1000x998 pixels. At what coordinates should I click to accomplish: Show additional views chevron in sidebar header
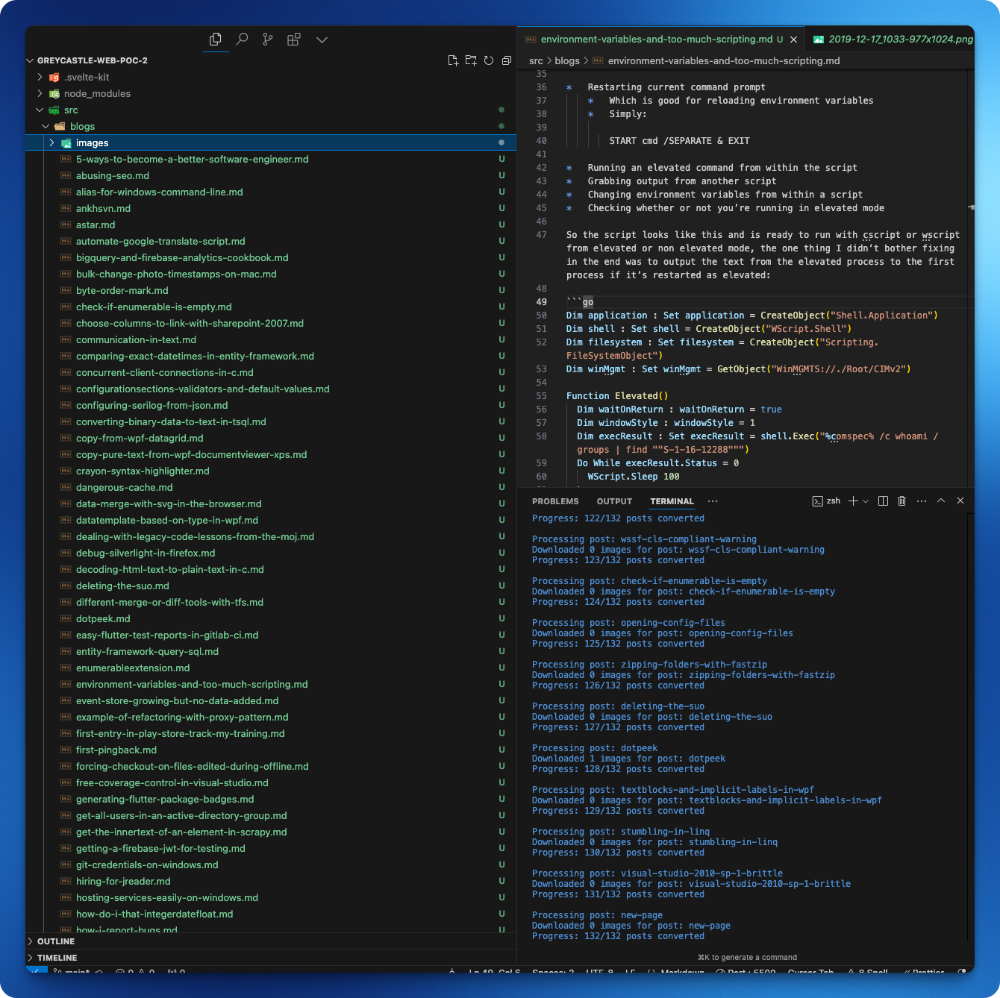322,40
